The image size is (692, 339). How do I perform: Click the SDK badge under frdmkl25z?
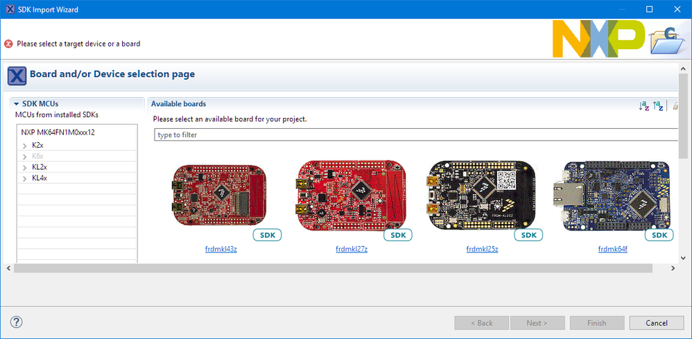tap(528, 235)
